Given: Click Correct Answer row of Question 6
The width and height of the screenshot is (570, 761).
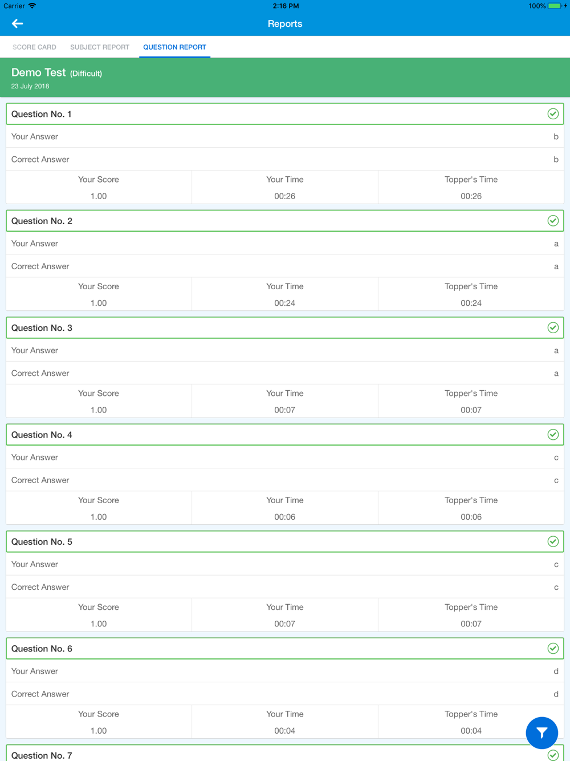Looking at the screenshot, I should 285,694.
